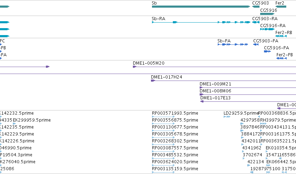Select EST RP003305678.5prime label

coord(175,134)
